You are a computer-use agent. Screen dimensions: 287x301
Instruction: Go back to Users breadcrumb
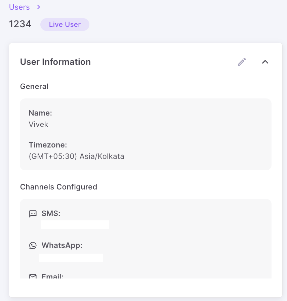pos(19,7)
